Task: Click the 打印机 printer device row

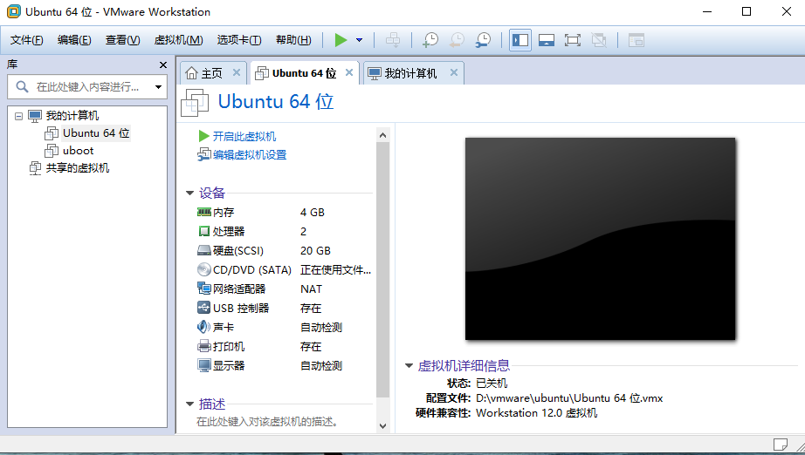Action: (284, 347)
